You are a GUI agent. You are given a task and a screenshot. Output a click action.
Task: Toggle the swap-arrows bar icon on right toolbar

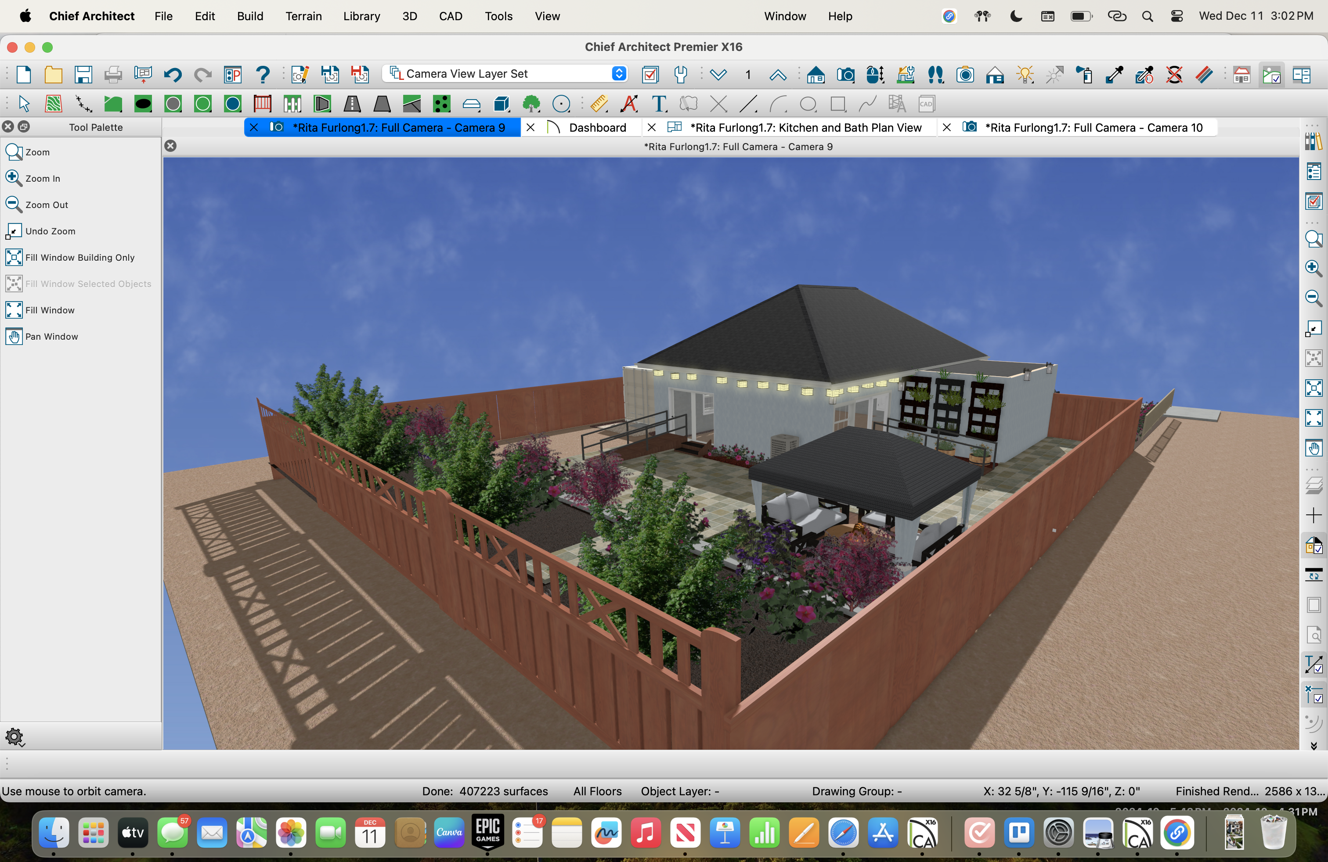(1314, 575)
